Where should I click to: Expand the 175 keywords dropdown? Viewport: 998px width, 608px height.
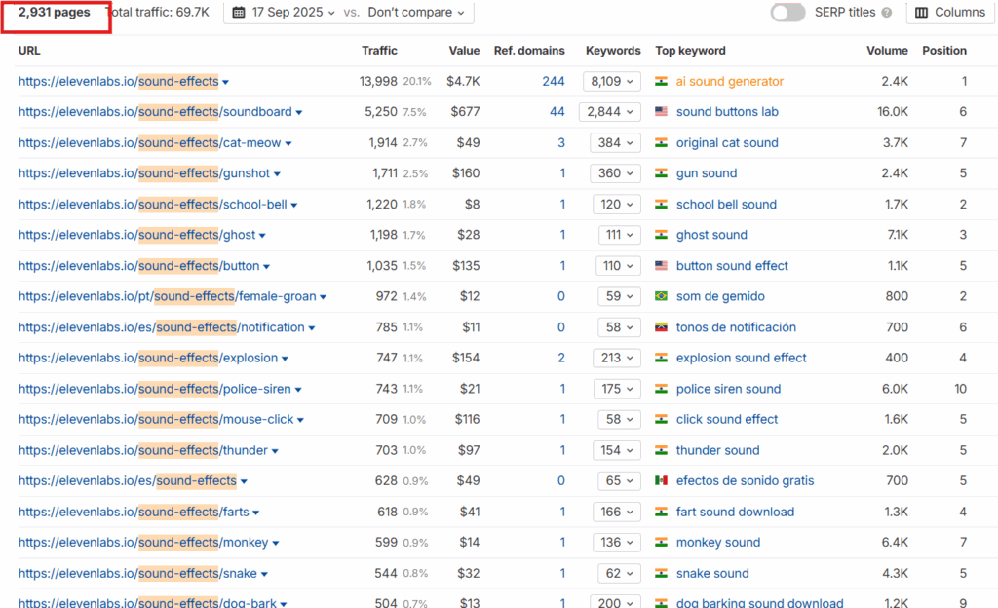pos(616,389)
